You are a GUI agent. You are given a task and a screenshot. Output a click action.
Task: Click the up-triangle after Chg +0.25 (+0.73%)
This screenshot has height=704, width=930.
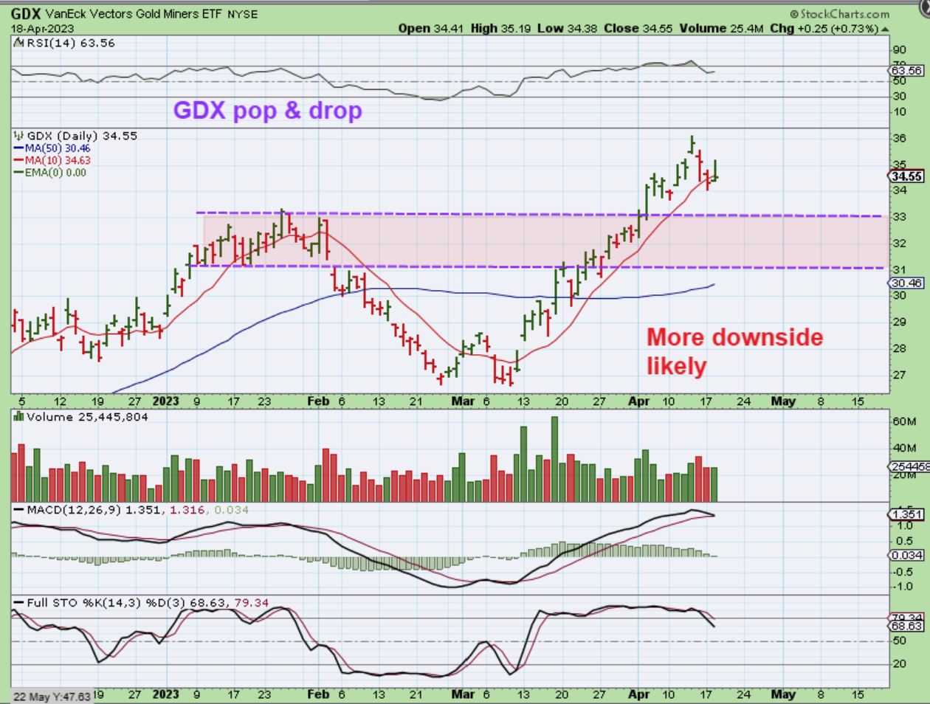[885, 29]
